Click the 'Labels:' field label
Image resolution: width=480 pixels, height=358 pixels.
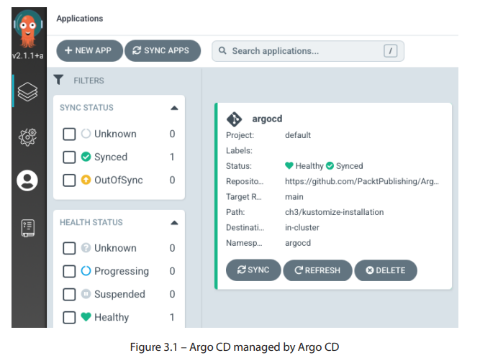point(239,150)
